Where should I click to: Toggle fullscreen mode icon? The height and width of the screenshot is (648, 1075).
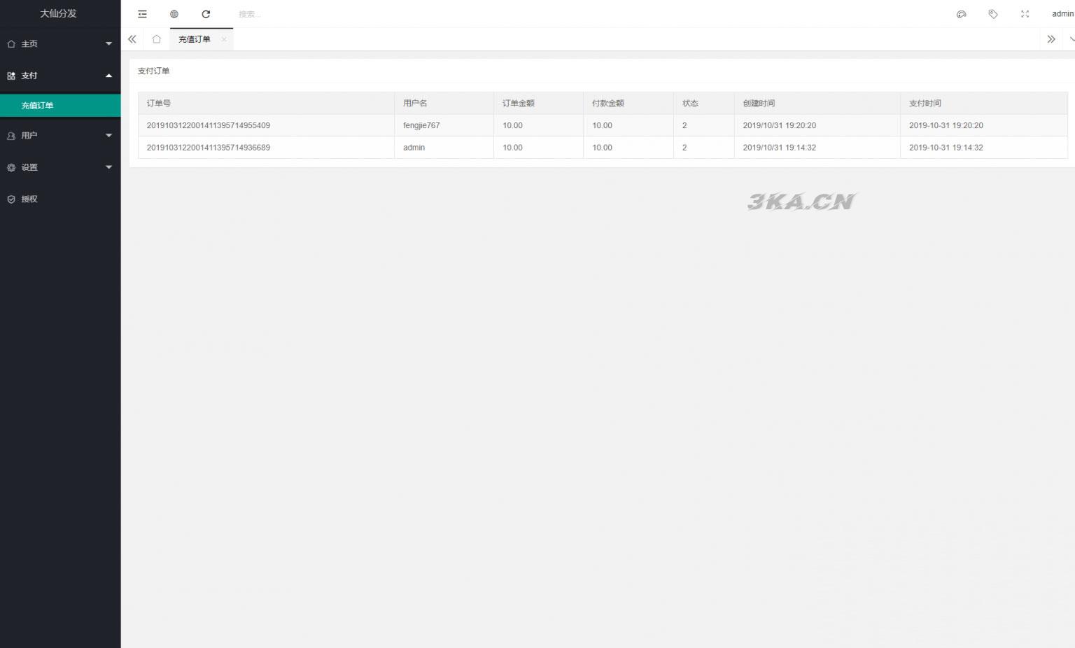tap(1025, 14)
